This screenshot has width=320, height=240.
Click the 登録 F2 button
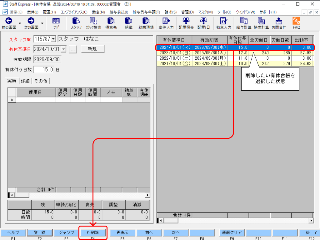pyautogui.click(x=40, y=232)
